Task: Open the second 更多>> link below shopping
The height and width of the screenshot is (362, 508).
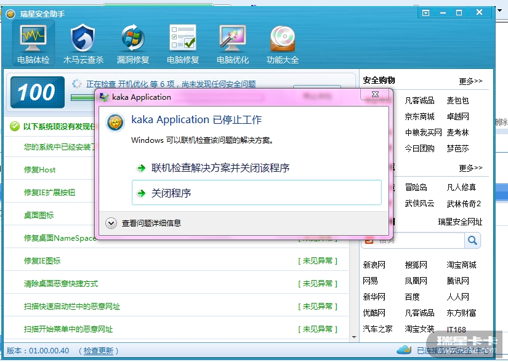Action: point(470,168)
